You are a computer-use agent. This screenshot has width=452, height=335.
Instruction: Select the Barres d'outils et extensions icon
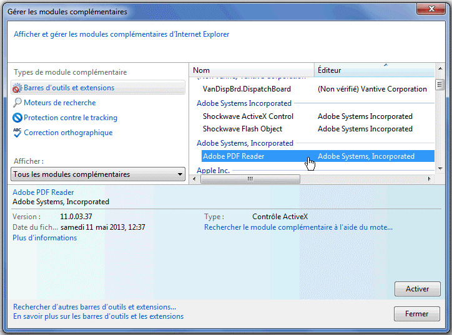point(17,88)
